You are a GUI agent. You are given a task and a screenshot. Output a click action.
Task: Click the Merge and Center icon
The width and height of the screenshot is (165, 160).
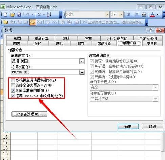(144, 14)
